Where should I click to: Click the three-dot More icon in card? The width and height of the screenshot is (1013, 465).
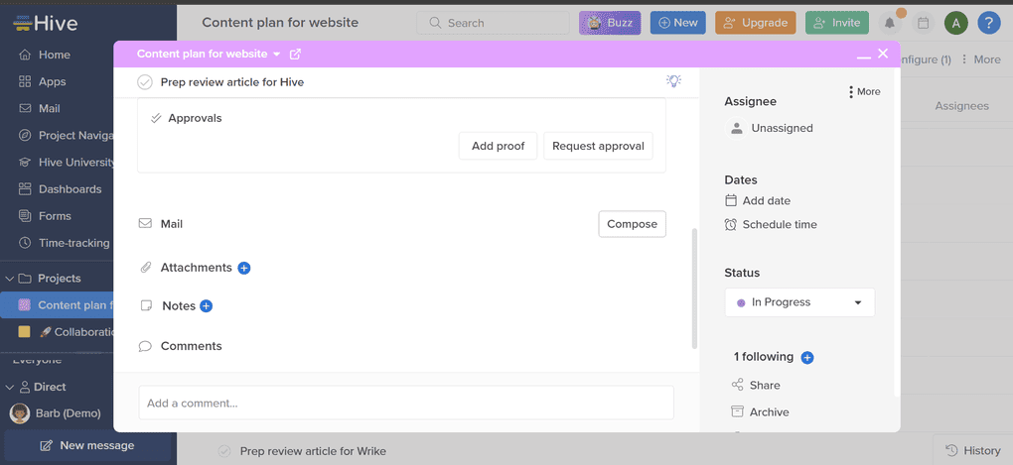pos(851,91)
